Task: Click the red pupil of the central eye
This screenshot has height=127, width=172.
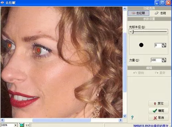Action: 38,50
